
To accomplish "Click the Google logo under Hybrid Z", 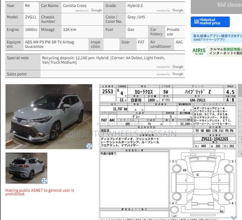I will (178, 10).
